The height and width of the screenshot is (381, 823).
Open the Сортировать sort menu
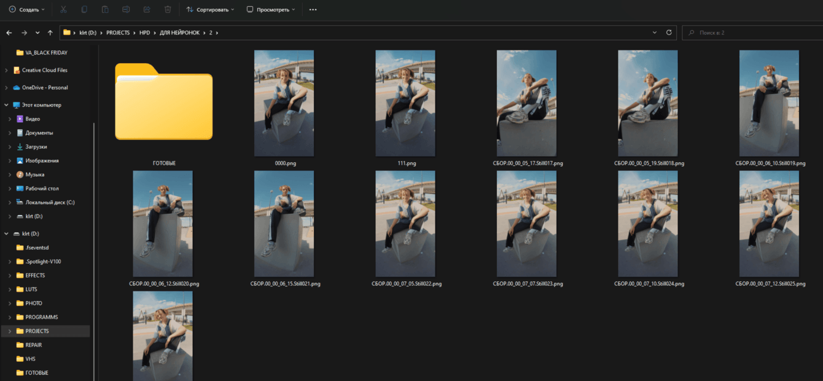pyautogui.click(x=211, y=10)
